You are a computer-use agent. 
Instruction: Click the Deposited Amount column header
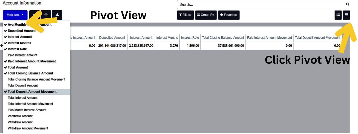coord(112,38)
